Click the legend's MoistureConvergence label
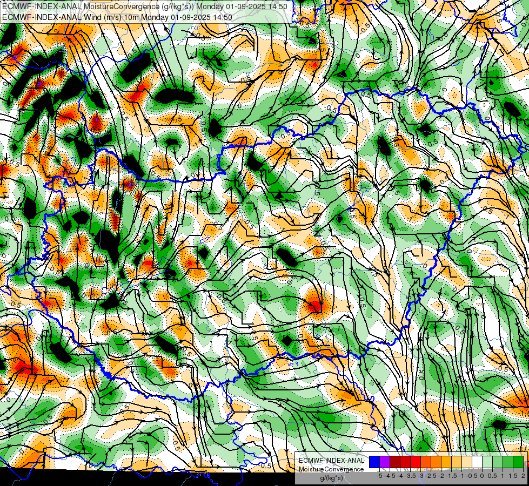 [331, 469]
